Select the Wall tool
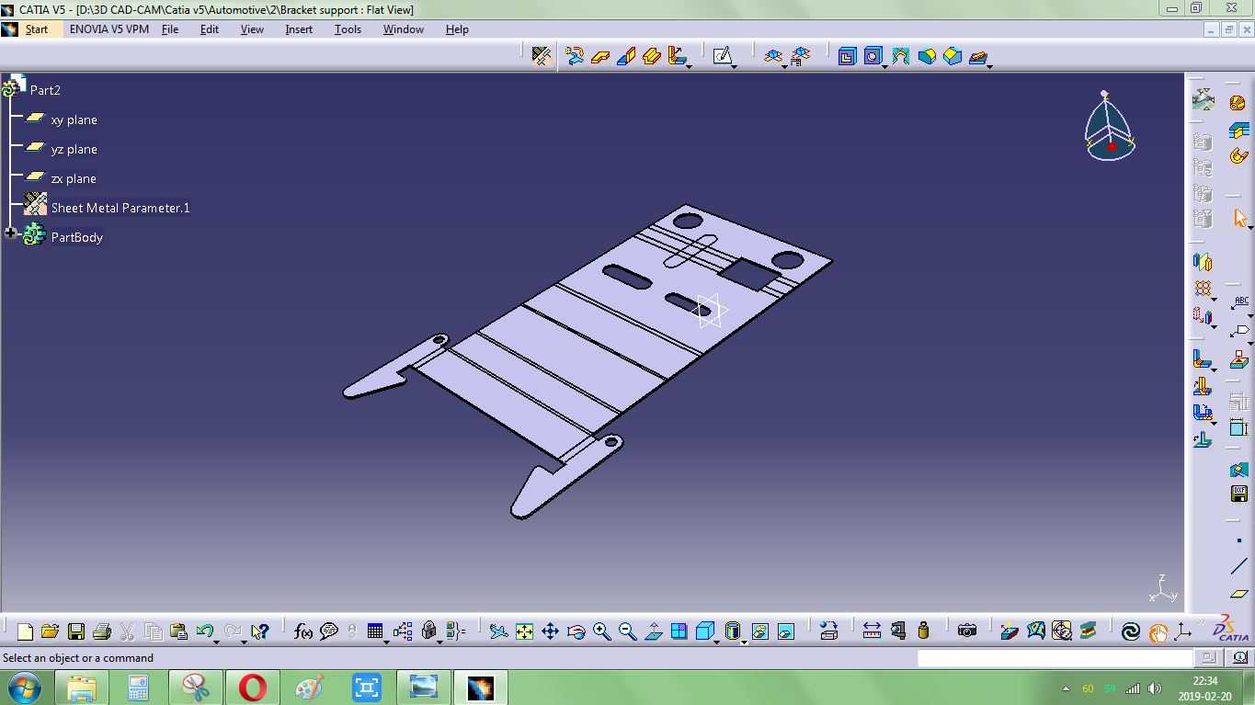1255x705 pixels. click(x=600, y=56)
